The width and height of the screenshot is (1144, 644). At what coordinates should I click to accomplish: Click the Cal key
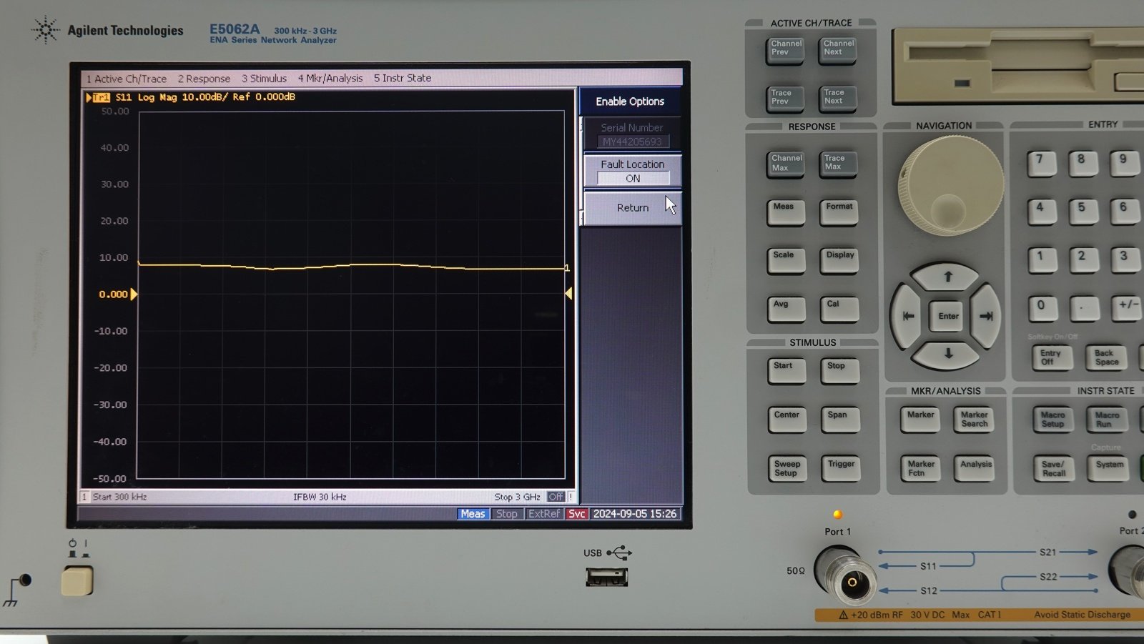pos(839,310)
